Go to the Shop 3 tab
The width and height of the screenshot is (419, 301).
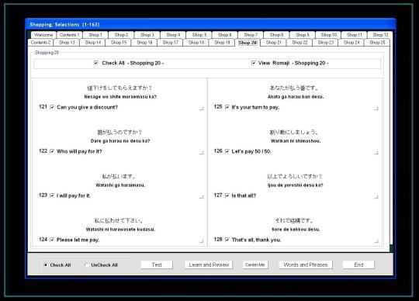tap(147, 35)
